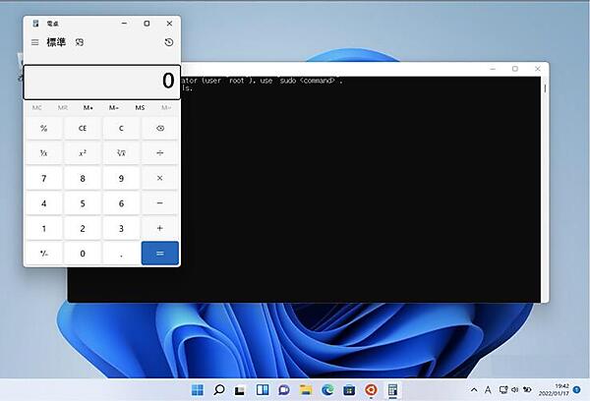Minimize the terminal window
This screenshot has height=401, width=590.
click(x=493, y=69)
